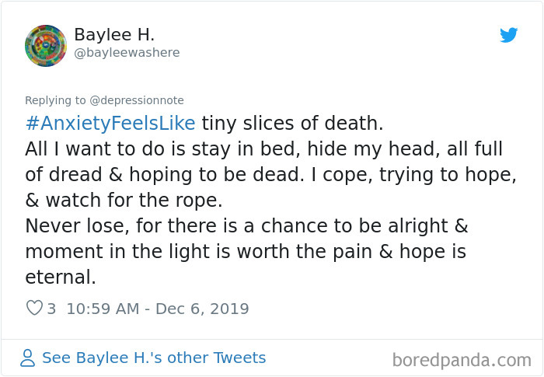
Task: Click the Twitter bird logo
Action: [x=509, y=36]
